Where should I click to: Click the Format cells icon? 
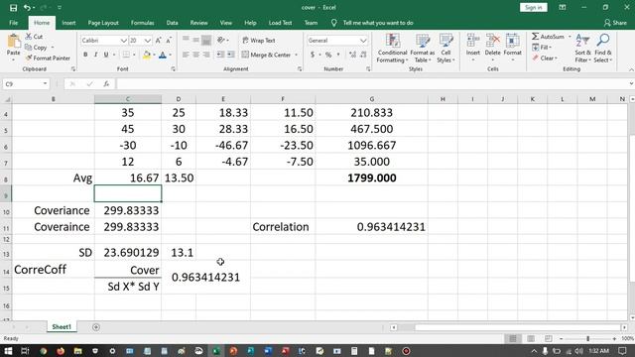[512, 41]
